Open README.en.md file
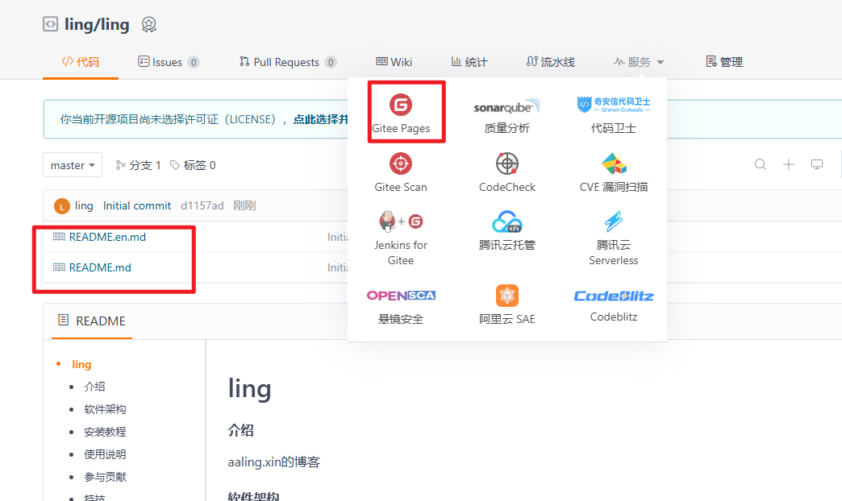Screen dimensions: 842x501 (x=107, y=237)
